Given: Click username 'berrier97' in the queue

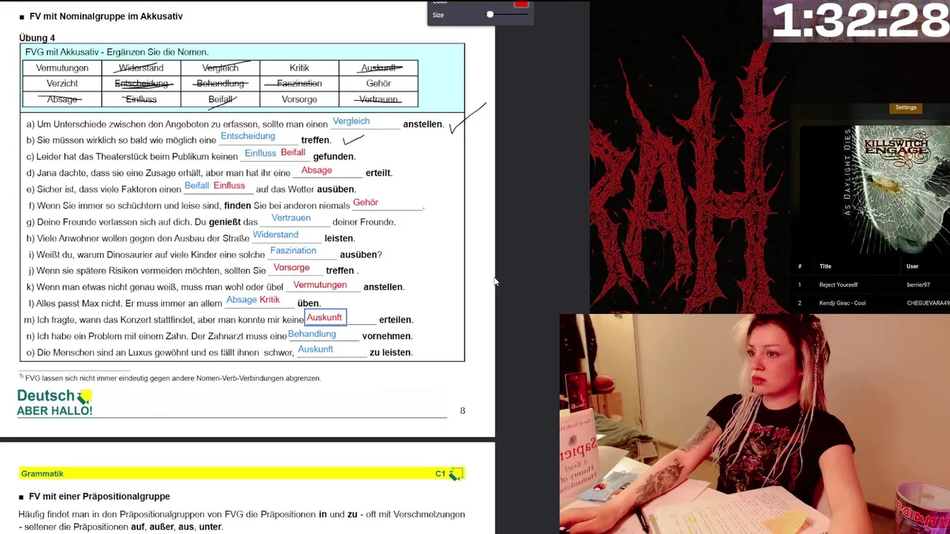Looking at the screenshot, I should point(918,285).
